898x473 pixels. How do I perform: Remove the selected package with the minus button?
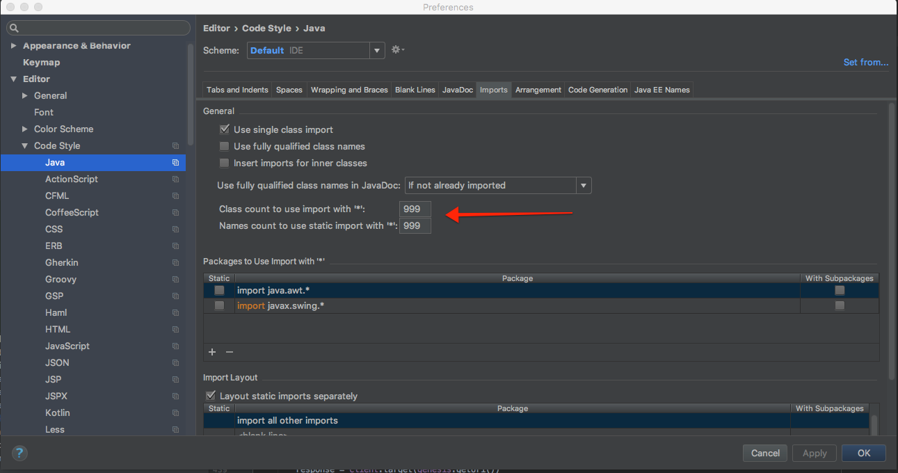(x=229, y=352)
